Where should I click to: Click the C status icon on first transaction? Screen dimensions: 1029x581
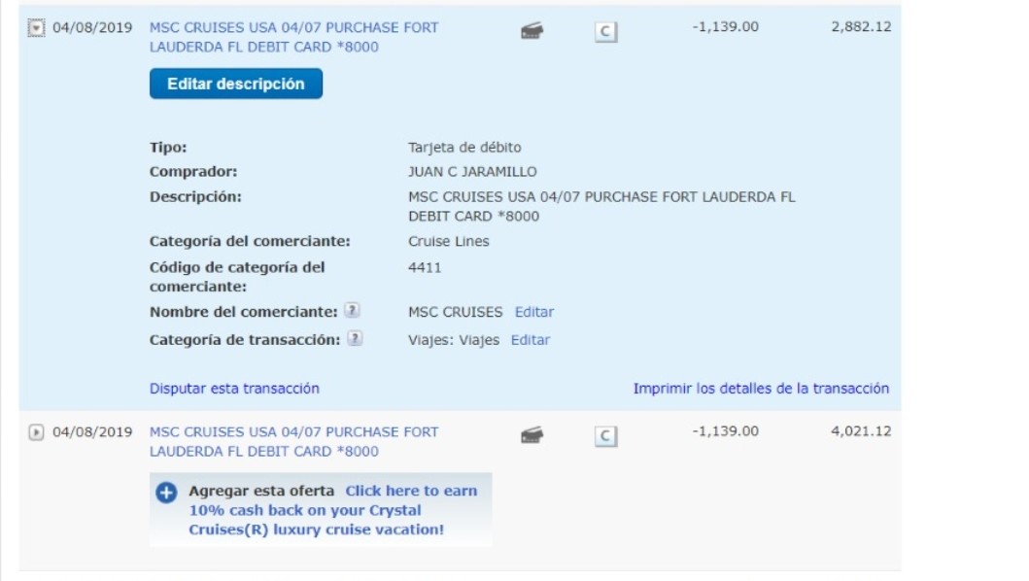coord(605,31)
